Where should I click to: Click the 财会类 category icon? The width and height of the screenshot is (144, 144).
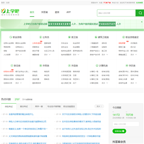tap(12, 66)
